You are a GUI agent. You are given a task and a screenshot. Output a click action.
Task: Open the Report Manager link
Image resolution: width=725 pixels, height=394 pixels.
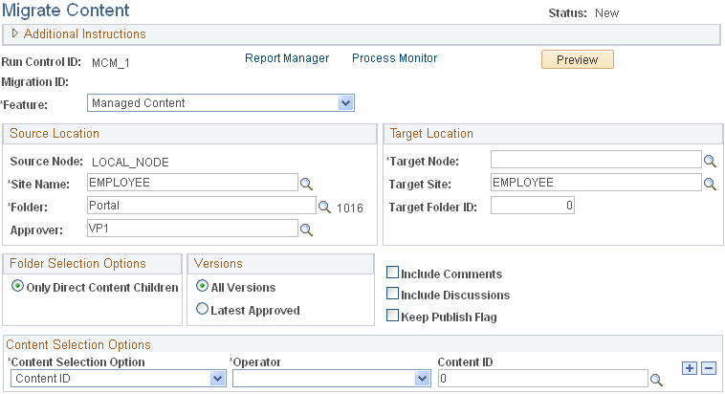[x=287, y=58]
